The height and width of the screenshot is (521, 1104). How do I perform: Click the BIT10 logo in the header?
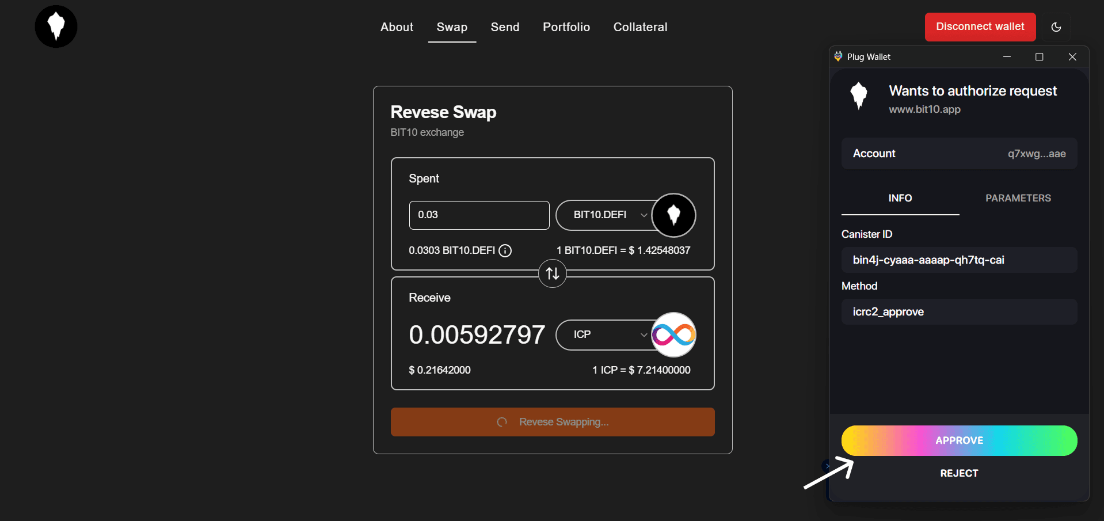[x=56, y=26]
